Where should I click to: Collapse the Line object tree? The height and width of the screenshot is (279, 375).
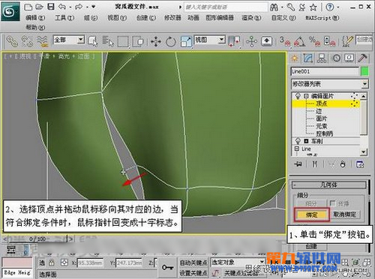(x=297, y=149)
